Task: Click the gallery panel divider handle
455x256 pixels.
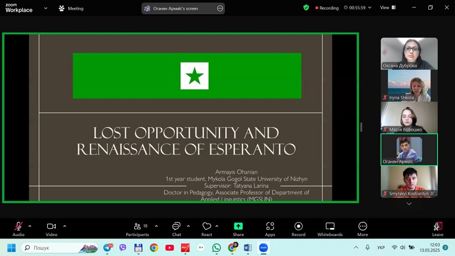Action: click(361, 127)
